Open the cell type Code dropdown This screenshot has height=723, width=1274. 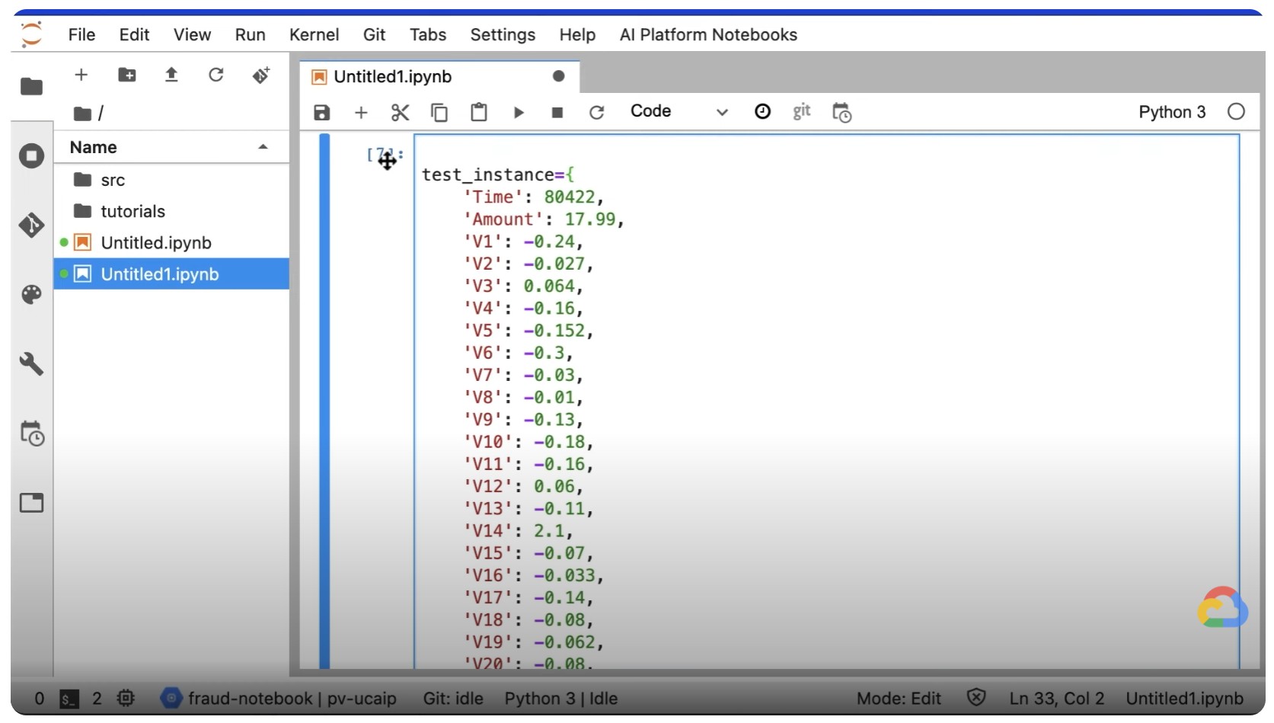pos(678,112)
